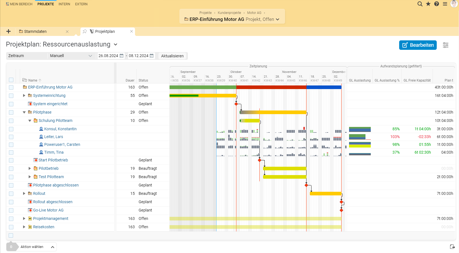Viewport: 459px width, 253px height.
Task: Check the header select-all checkbox
Action: 11,80
